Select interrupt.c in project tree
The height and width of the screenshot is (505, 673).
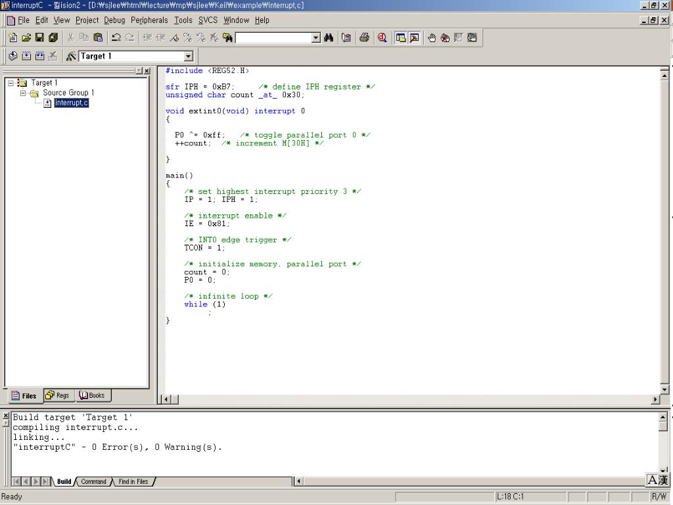click(x=71, y=103)
